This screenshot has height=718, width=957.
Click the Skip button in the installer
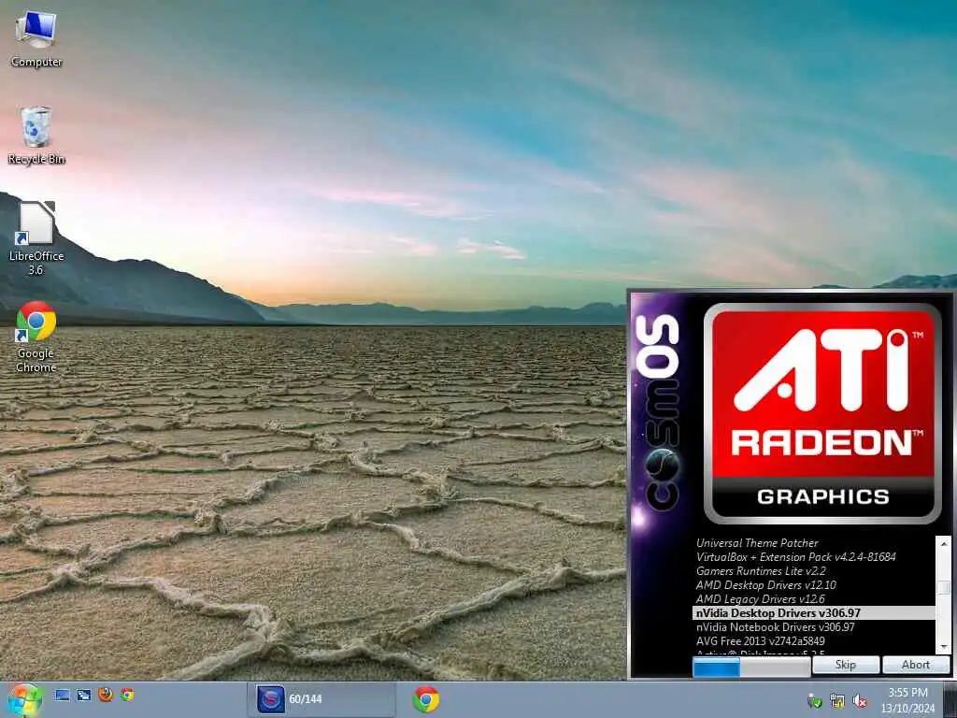[x=845, y=665]
